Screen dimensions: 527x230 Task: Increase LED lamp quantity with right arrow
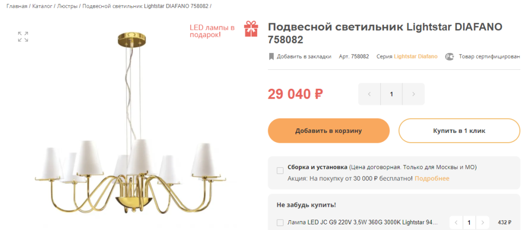[x=483, y=222]
